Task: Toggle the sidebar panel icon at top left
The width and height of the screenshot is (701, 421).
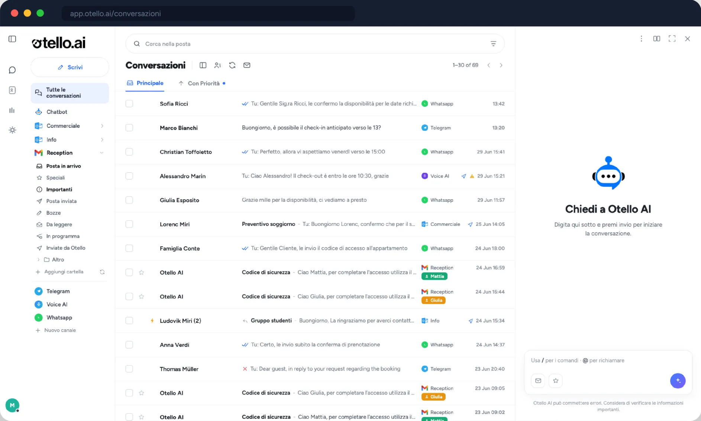Action: [12, 39]
